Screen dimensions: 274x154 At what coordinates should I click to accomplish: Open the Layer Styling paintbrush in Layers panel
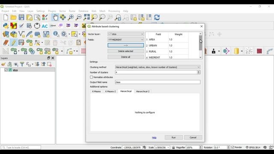3,64
